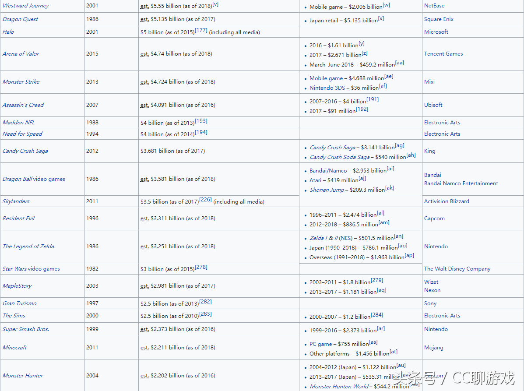The height and width of the screenshot is (391, 524).
Task: Open the Madden NFL link
Action: [19, 123]
